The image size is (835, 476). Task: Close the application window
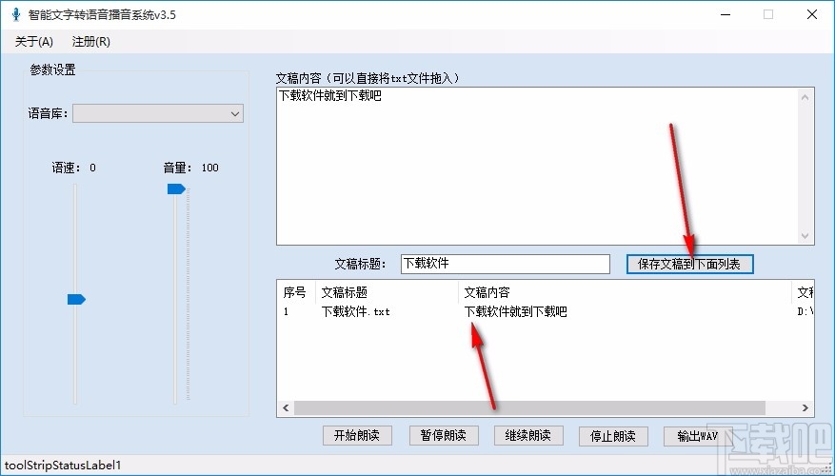pos(812,14)
